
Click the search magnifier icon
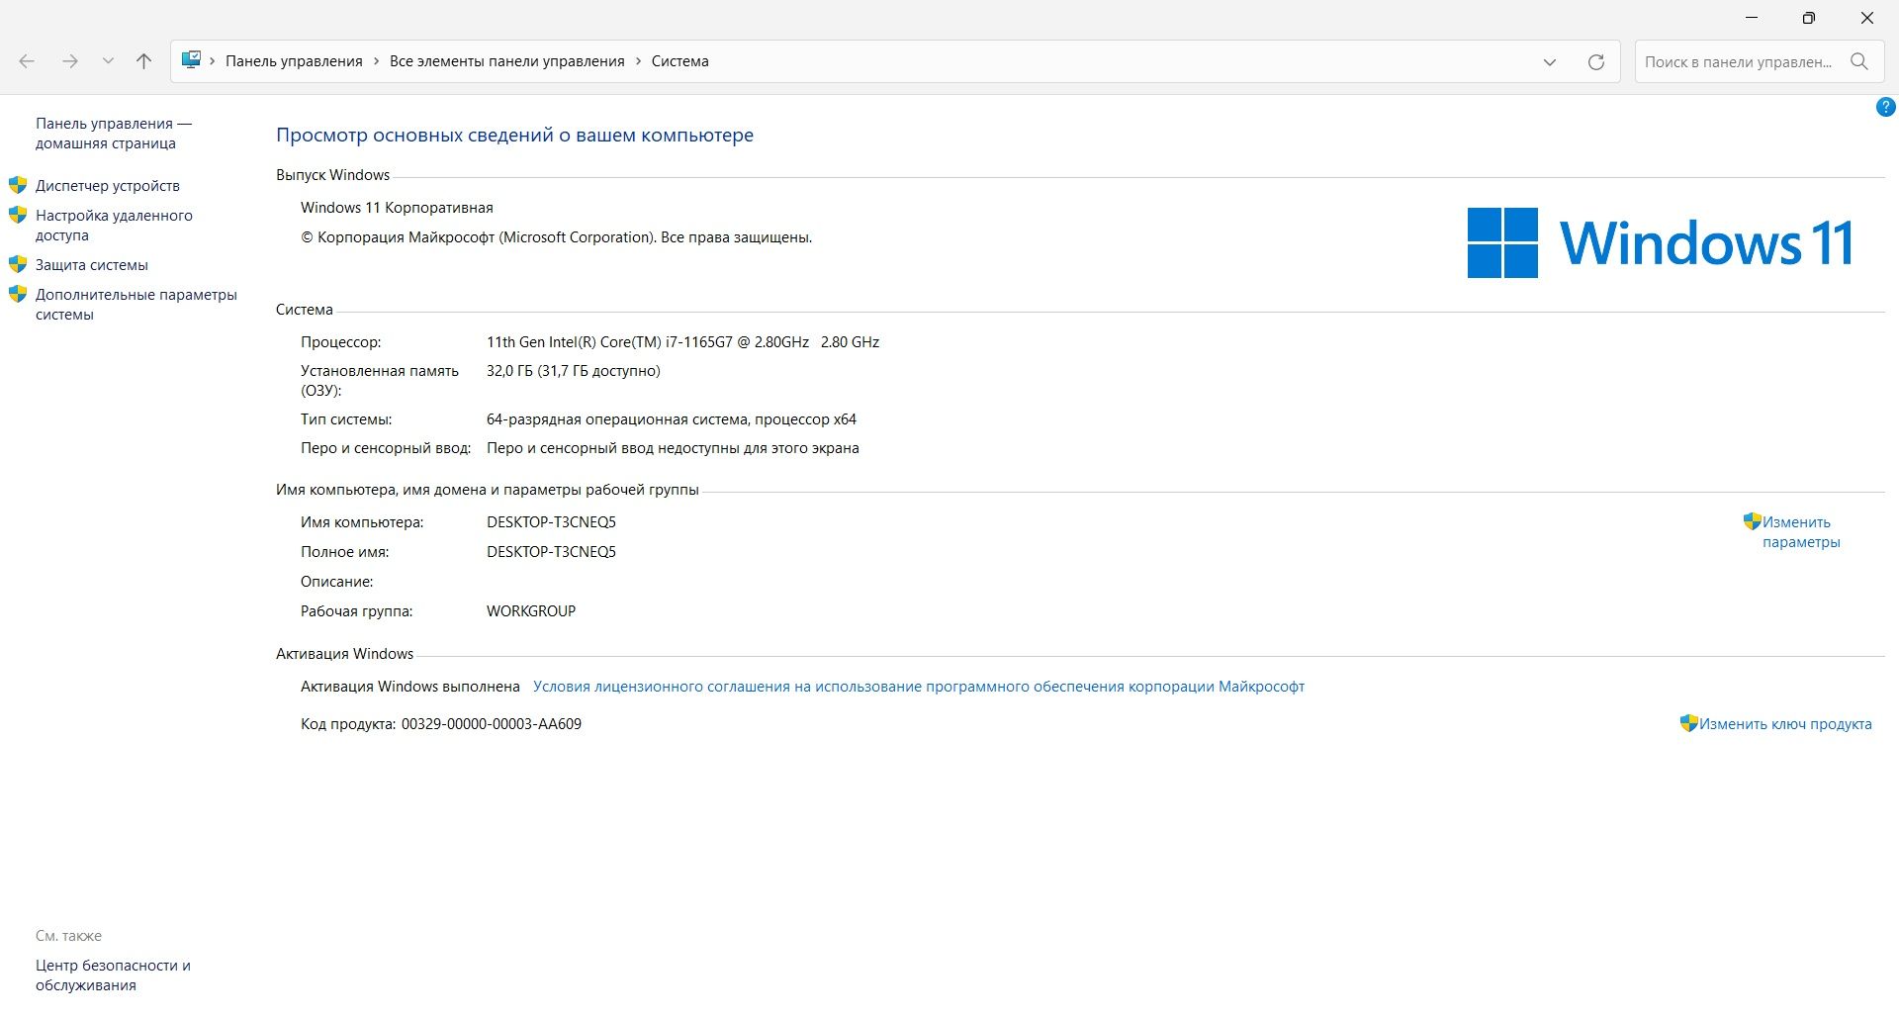(x=1859, y=61)
